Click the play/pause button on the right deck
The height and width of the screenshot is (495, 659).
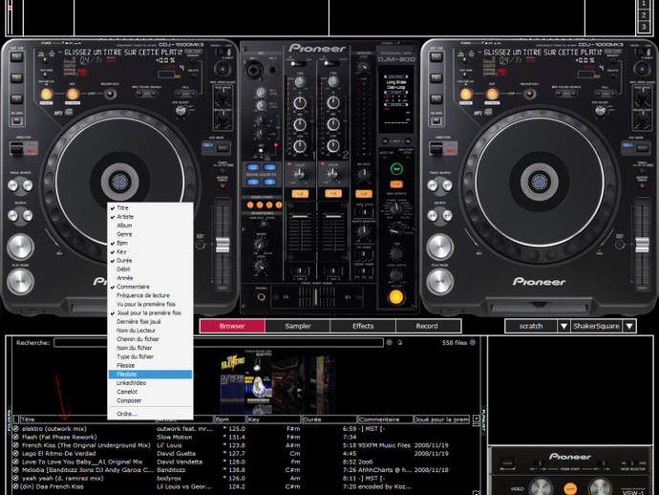tap(440, 280)
